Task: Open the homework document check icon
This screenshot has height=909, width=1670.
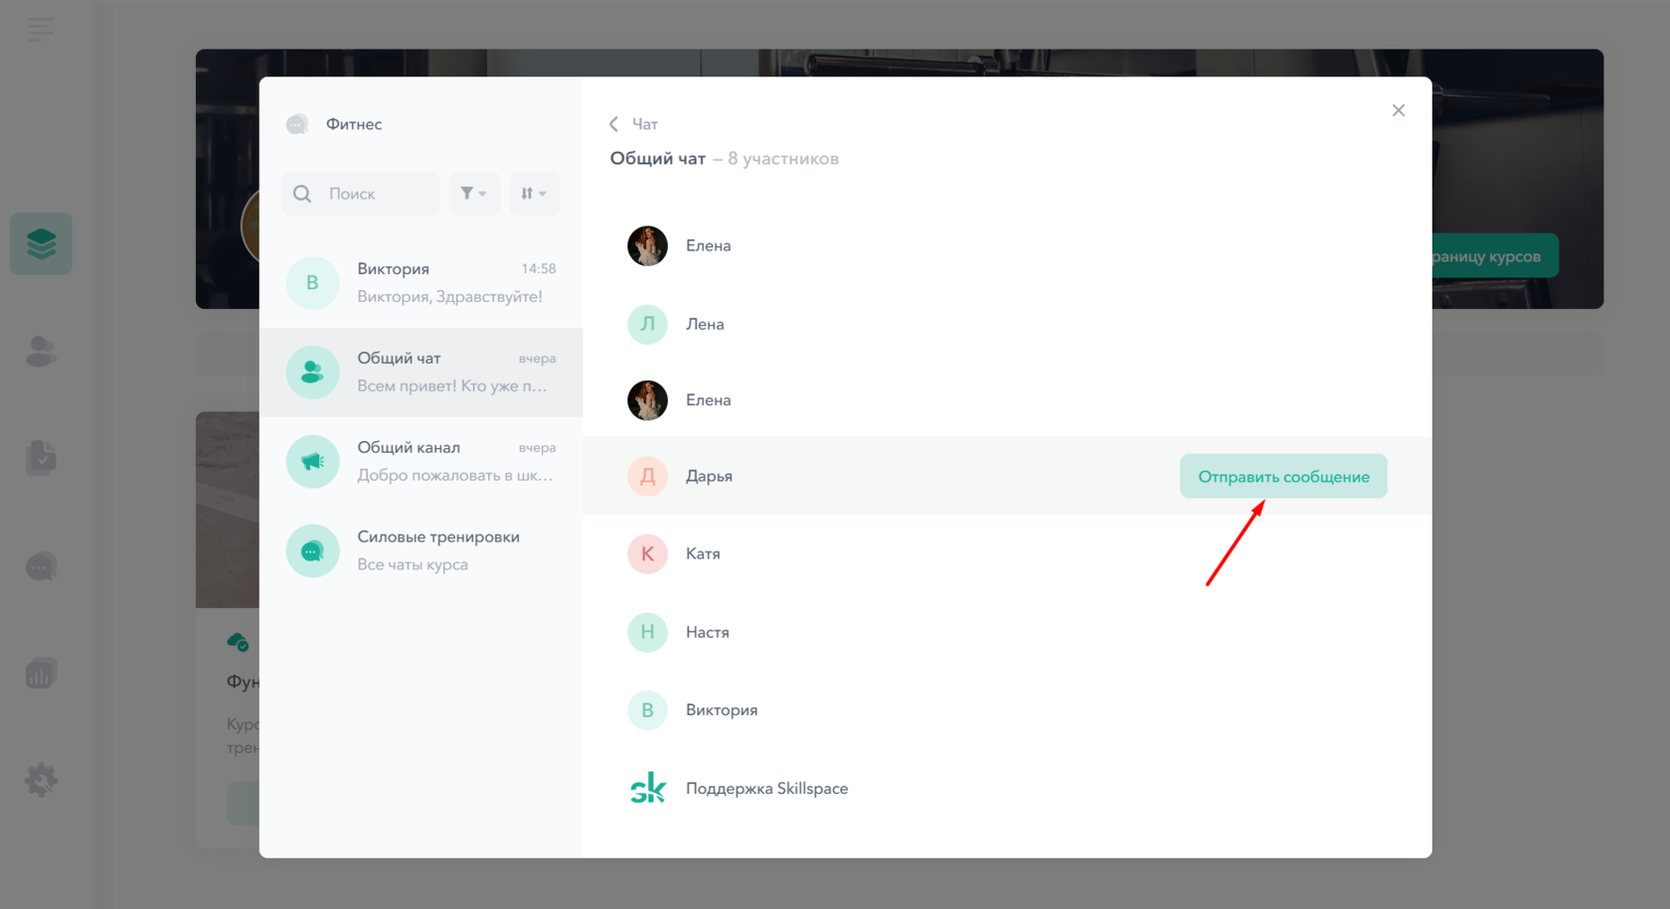Action: click(41, 458)
